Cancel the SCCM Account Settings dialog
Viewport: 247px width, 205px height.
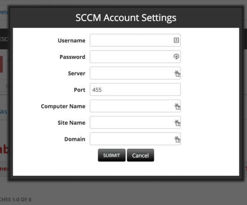141,155
